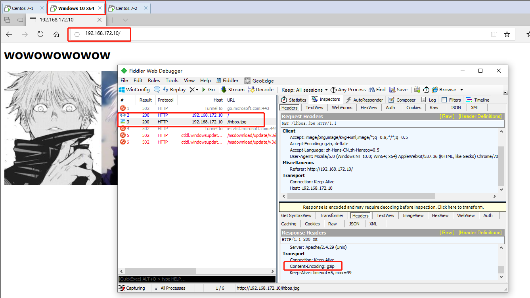Select session 1 tunnel to go.microsoft.com
This screenshot has width=530, height=298.
pyautogui.click(x=197, y=108)
